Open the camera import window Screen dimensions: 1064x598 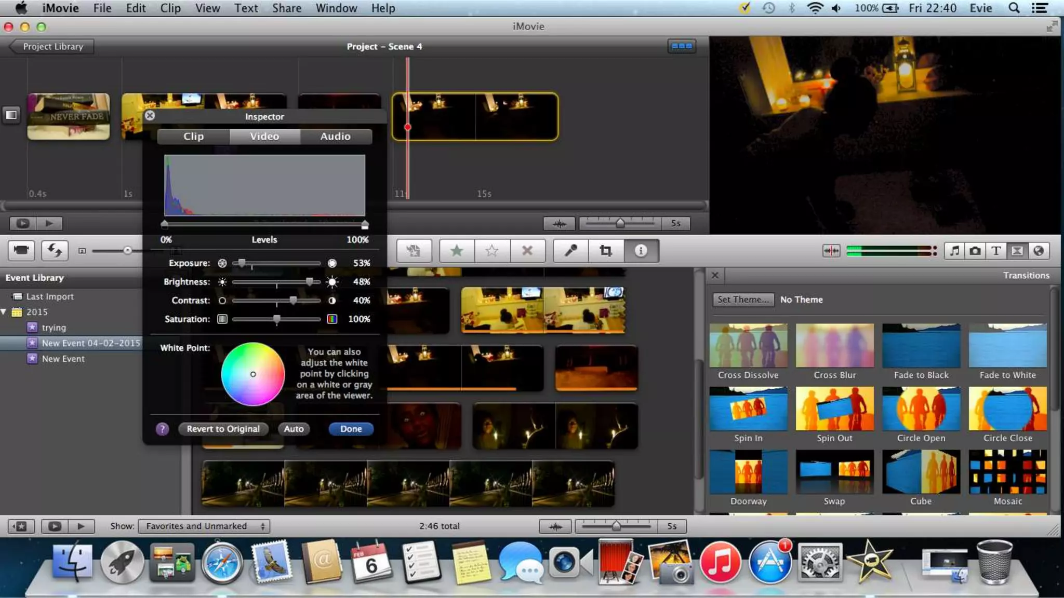(x=21, y=251)
